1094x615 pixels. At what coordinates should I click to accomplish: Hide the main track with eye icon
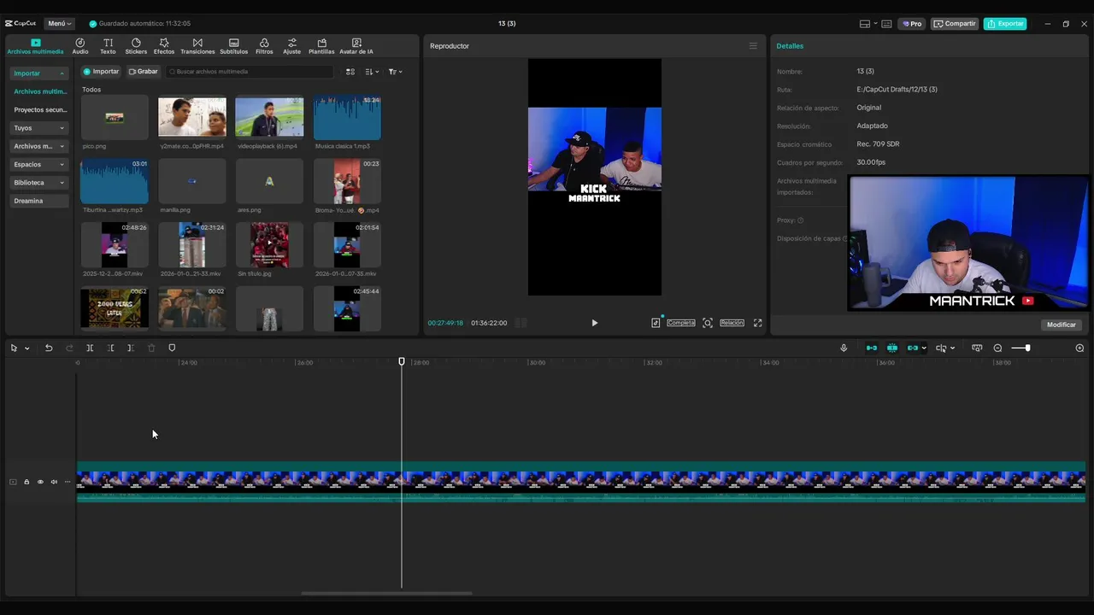click(40, 482)
